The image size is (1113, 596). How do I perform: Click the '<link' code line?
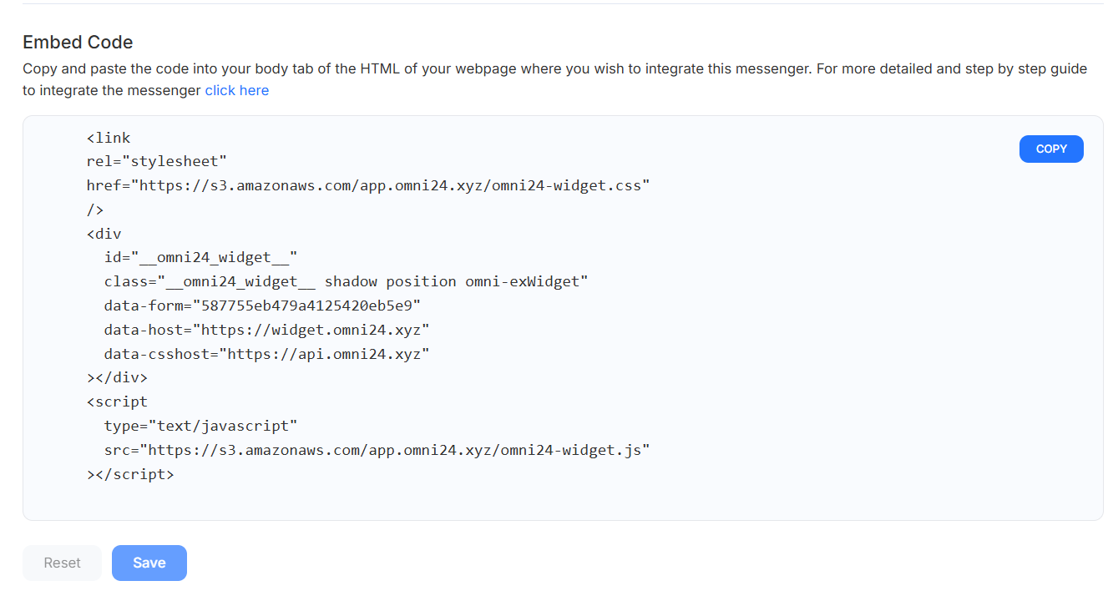pos(109,138)
